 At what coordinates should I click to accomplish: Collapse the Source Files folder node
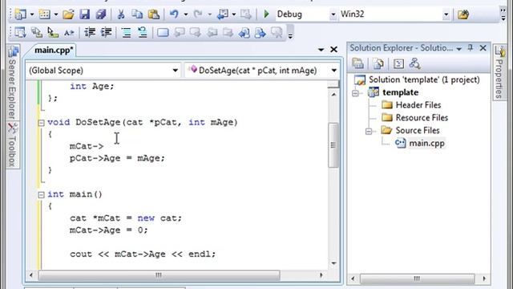point(369,132)
